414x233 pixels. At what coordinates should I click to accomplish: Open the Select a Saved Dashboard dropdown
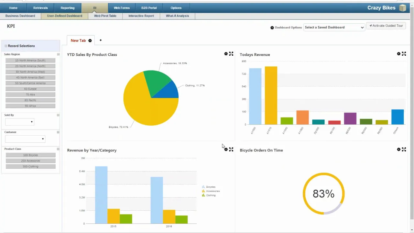334,28
